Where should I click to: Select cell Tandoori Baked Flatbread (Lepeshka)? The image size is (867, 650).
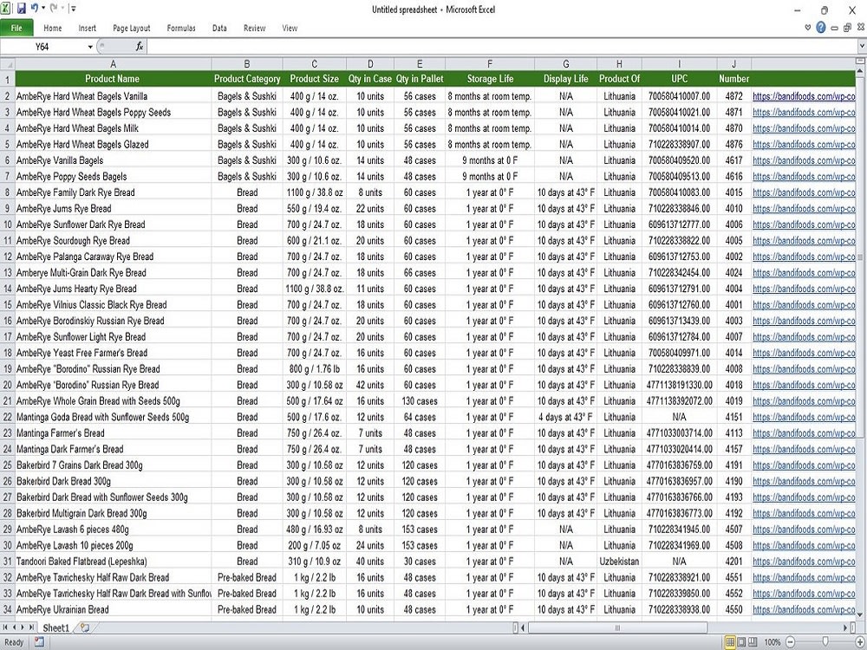pos(113,561)
